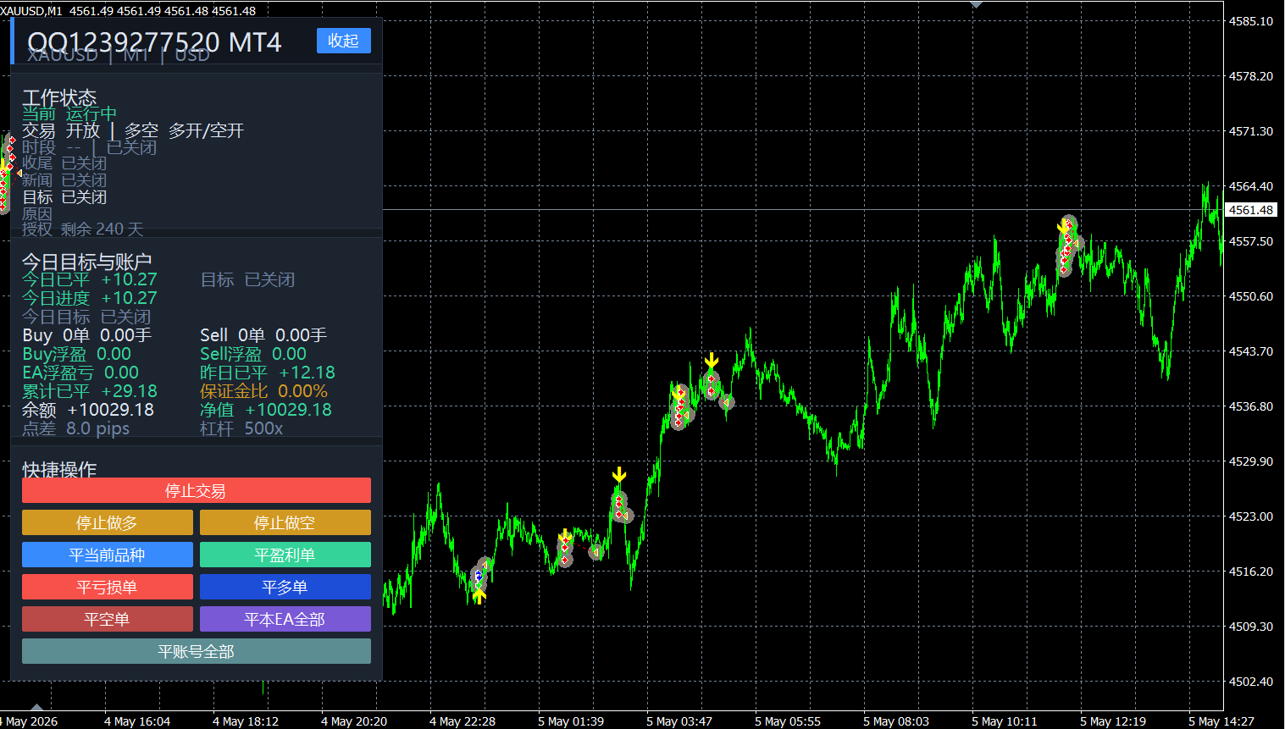Collapse the panel with the 收起 button
Image resolution: width=1285 pixels, height=729 pixels.
point(343,41)
